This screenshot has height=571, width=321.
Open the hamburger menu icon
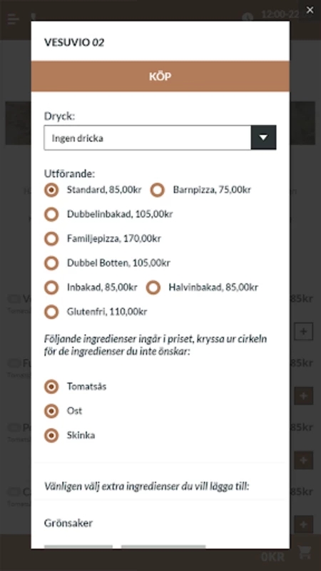[13, 19]
